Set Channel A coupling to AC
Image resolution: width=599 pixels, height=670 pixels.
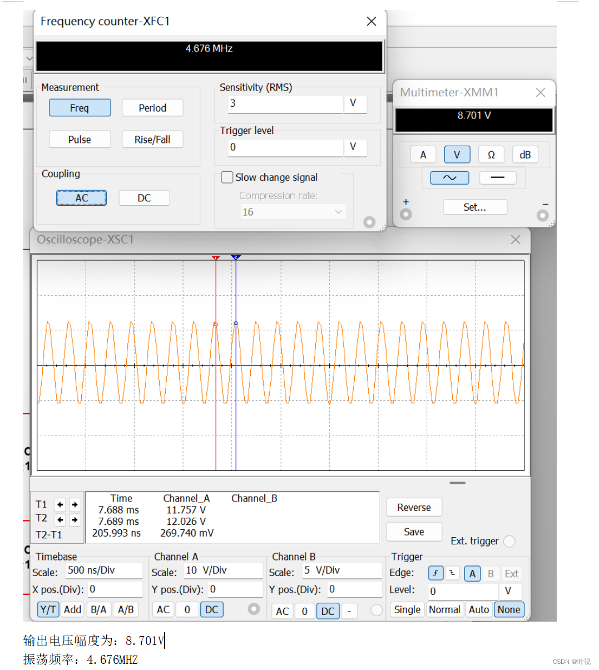[163, 610]
